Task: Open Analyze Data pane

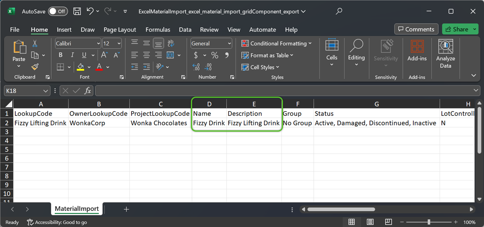Action: (x=445, y=54)
